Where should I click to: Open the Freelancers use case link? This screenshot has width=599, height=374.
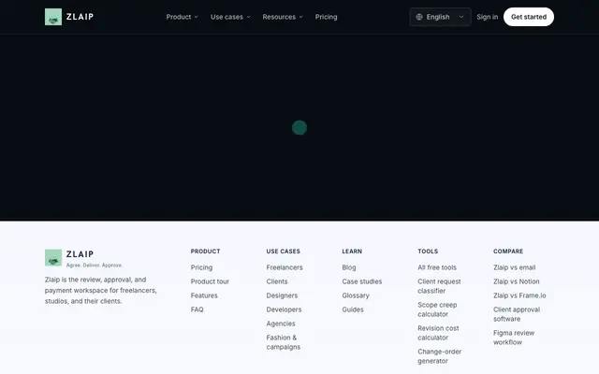tap(285, 267)
